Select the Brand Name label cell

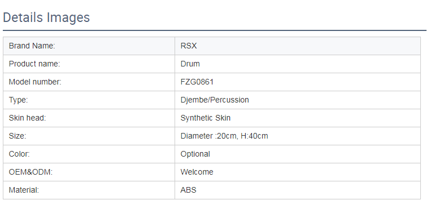pyautogui.click(x=89, y=46)
